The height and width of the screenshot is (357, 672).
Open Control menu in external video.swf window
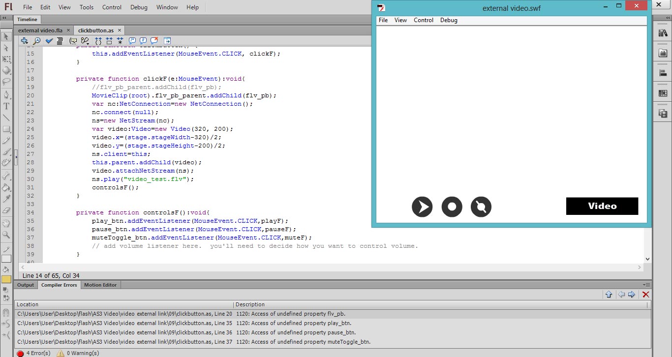click(x=424, y=20)
